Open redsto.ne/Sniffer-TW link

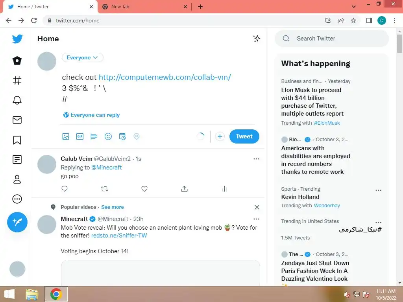(x=119, y=236)
